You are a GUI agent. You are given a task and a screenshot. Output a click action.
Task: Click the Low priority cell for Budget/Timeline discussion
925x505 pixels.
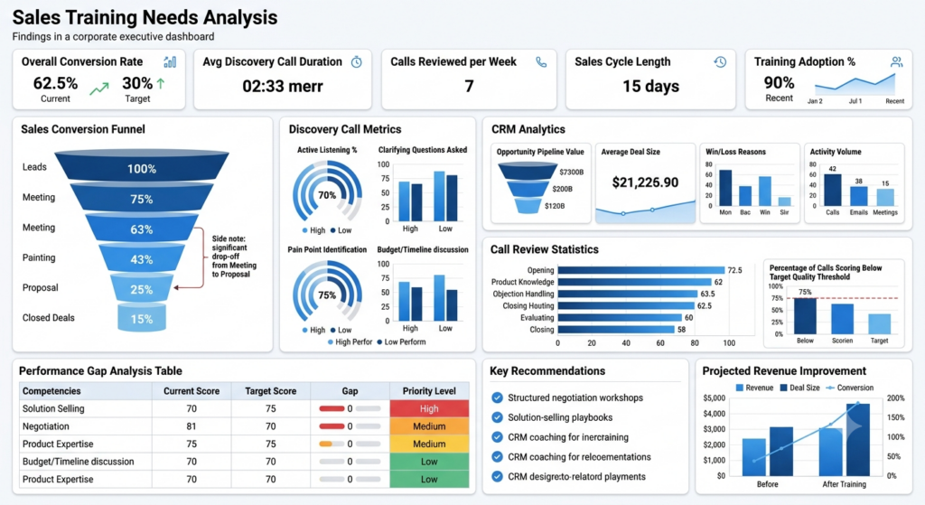429,462
